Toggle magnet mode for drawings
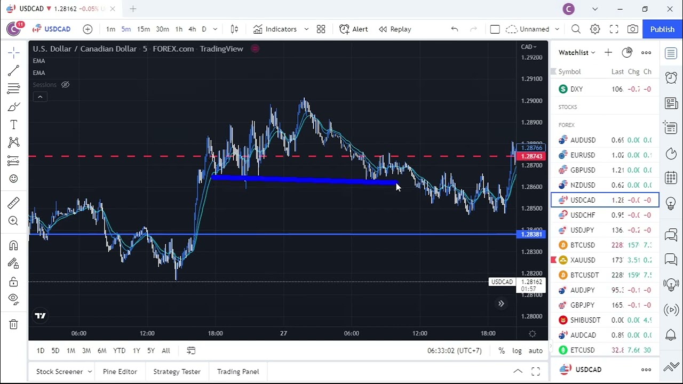This screenshot has height=384, width=683. click(14, 245)
